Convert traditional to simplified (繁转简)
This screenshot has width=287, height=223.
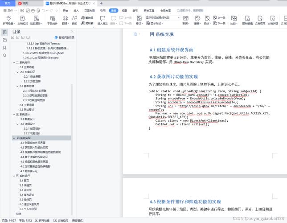[x=87, y=18]
